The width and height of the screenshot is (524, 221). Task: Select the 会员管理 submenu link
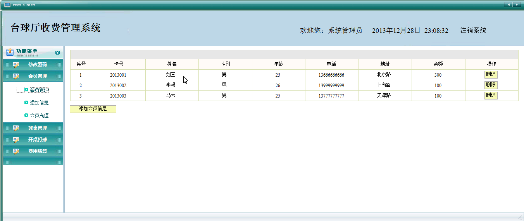39,90
